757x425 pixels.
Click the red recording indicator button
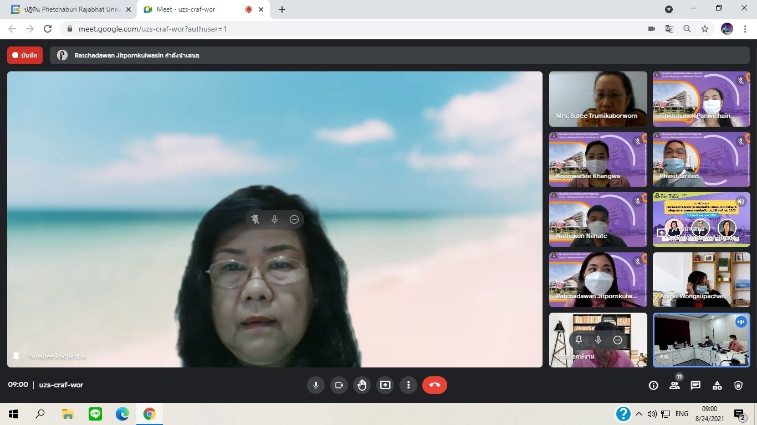click(25, 55)
